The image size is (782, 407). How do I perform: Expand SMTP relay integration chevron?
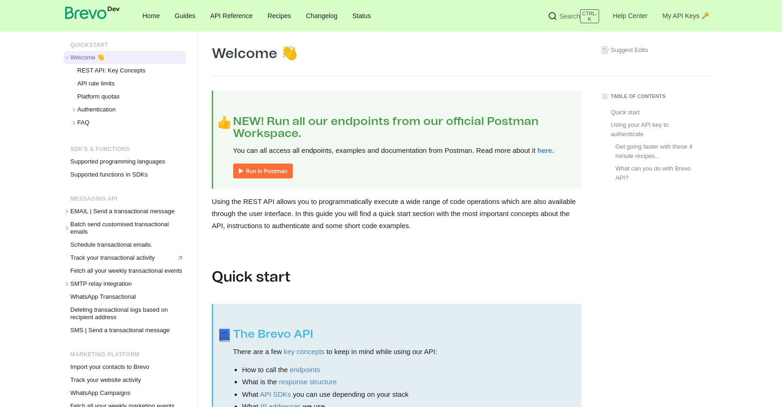[67, 284]
